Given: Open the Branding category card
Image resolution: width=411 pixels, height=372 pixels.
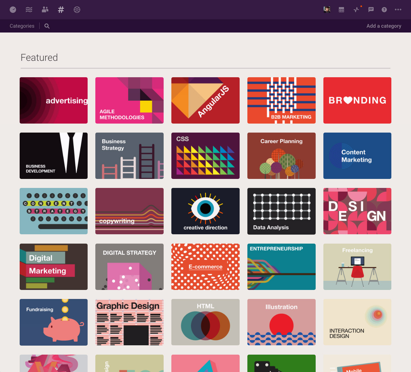Looking at the screenshot, I should pyautogui.click(x=357, y=100).
